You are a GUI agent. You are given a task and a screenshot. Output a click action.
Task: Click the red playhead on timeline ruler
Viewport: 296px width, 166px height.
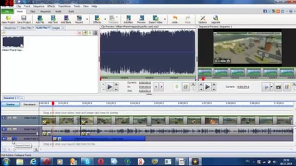coord(53,103)
